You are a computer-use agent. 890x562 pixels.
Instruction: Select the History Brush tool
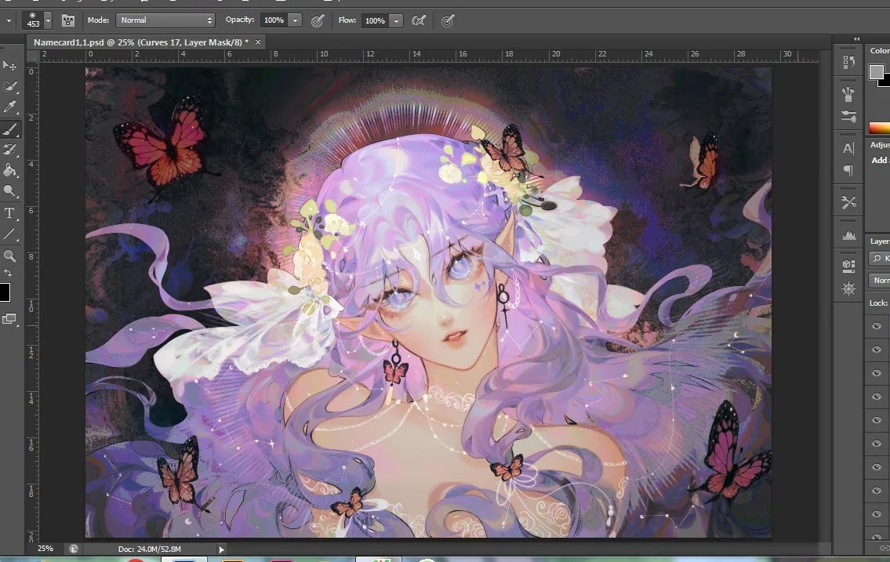click(9, 150)
